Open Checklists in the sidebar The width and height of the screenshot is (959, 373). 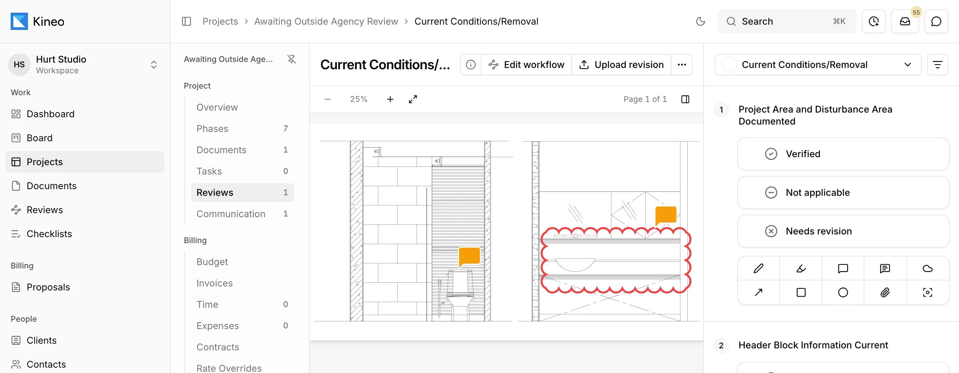pyautogui.click(x=85, y=234)
